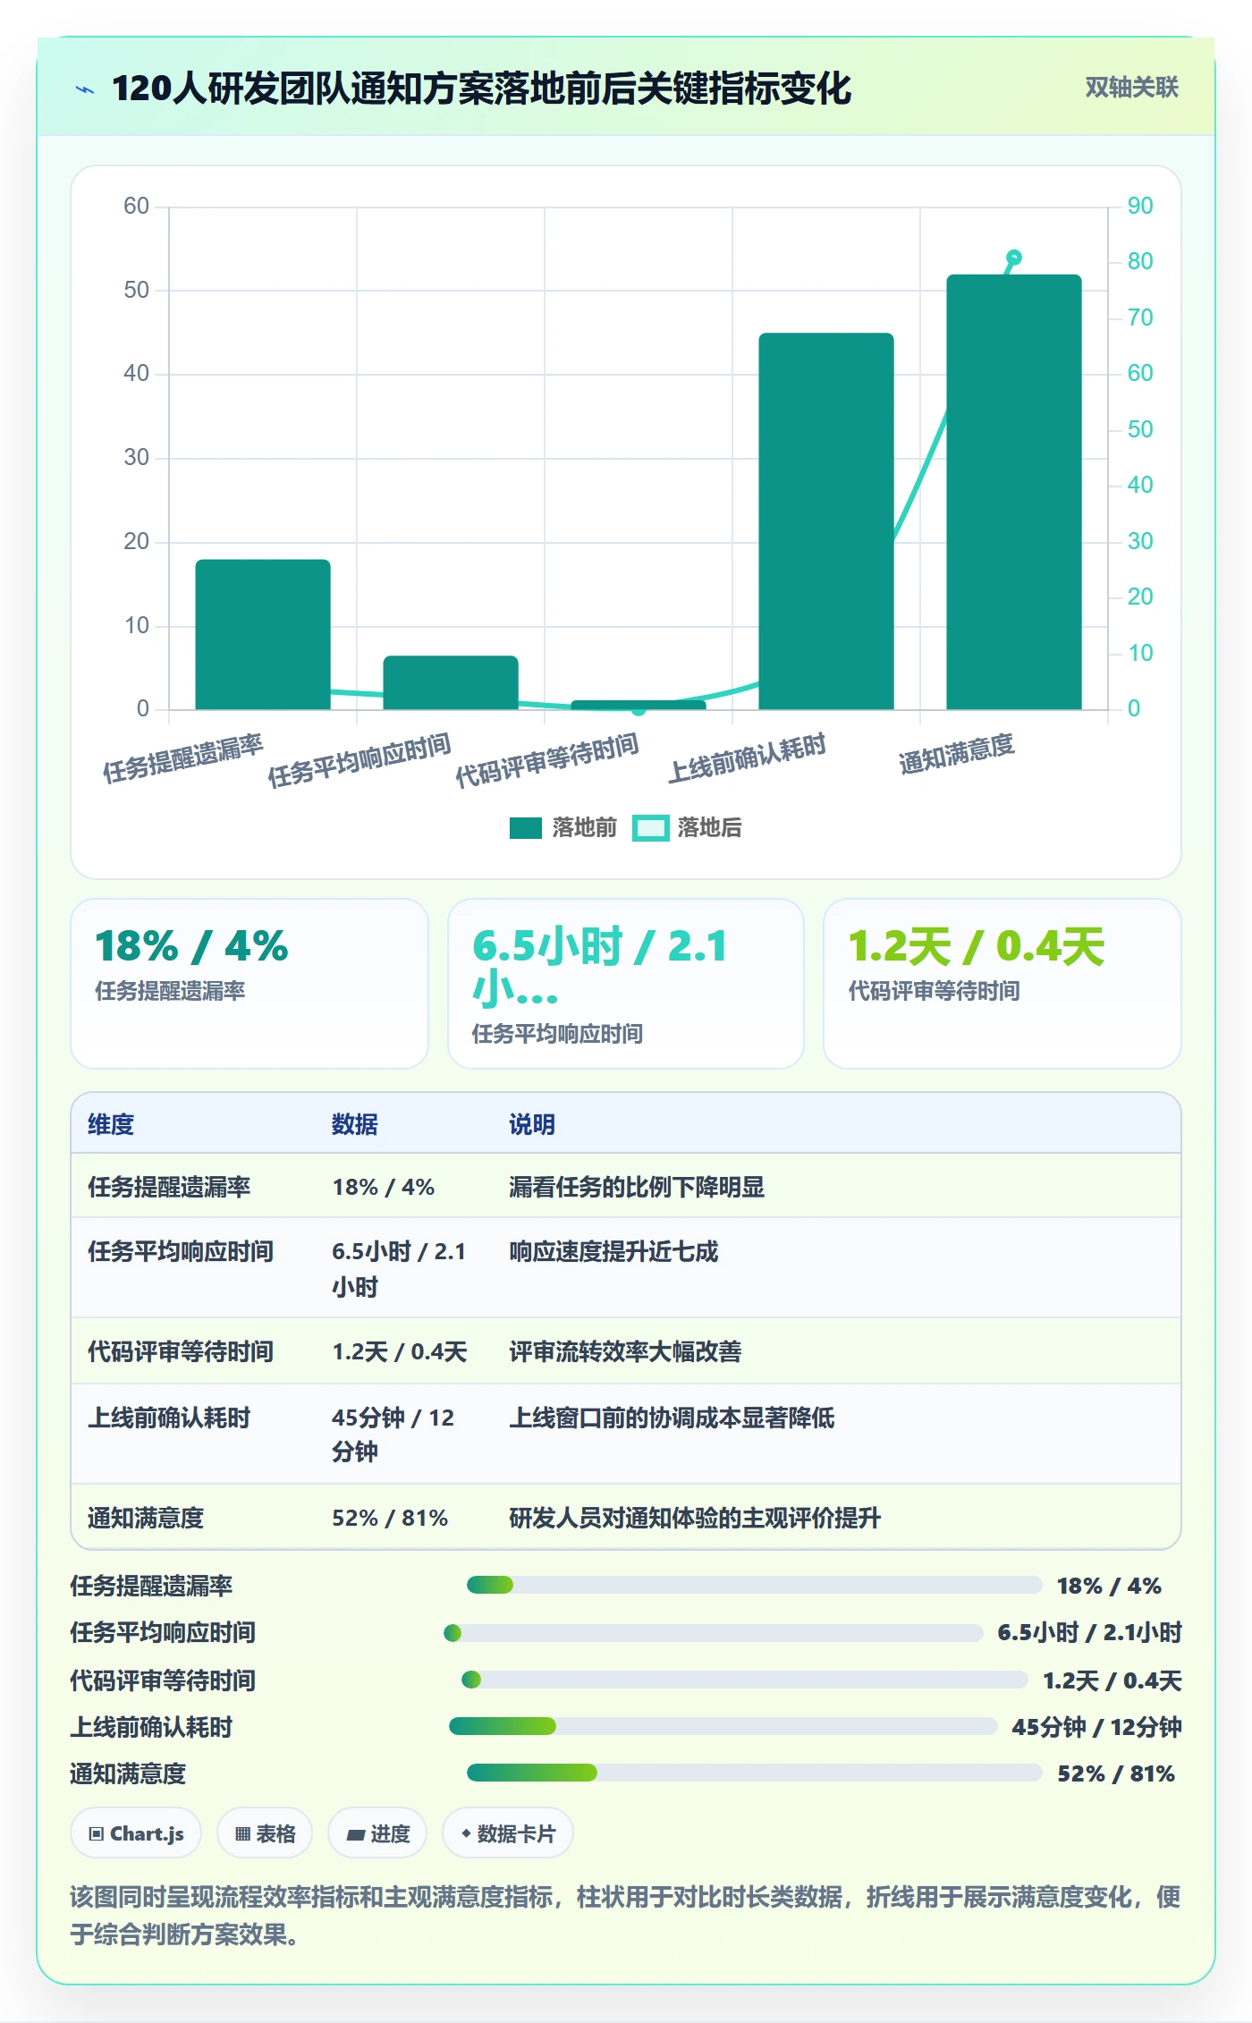Viewport: 1252px width, 2023px height.
Task: Click the 维度 table column header
Action: [111, 1124]
